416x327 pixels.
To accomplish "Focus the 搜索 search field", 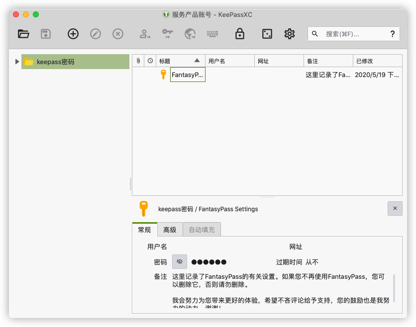I will (x=354, y=34).
